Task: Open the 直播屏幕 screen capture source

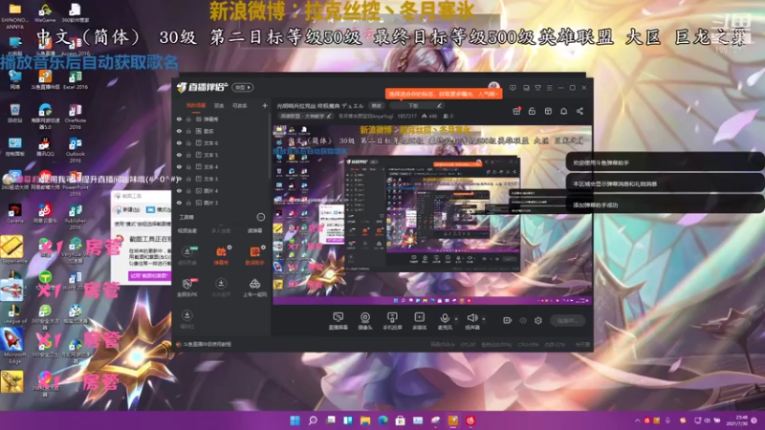Action: click(338, 321)
